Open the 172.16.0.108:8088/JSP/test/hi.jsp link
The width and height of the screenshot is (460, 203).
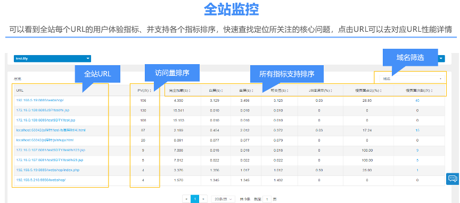click(43, 110)
